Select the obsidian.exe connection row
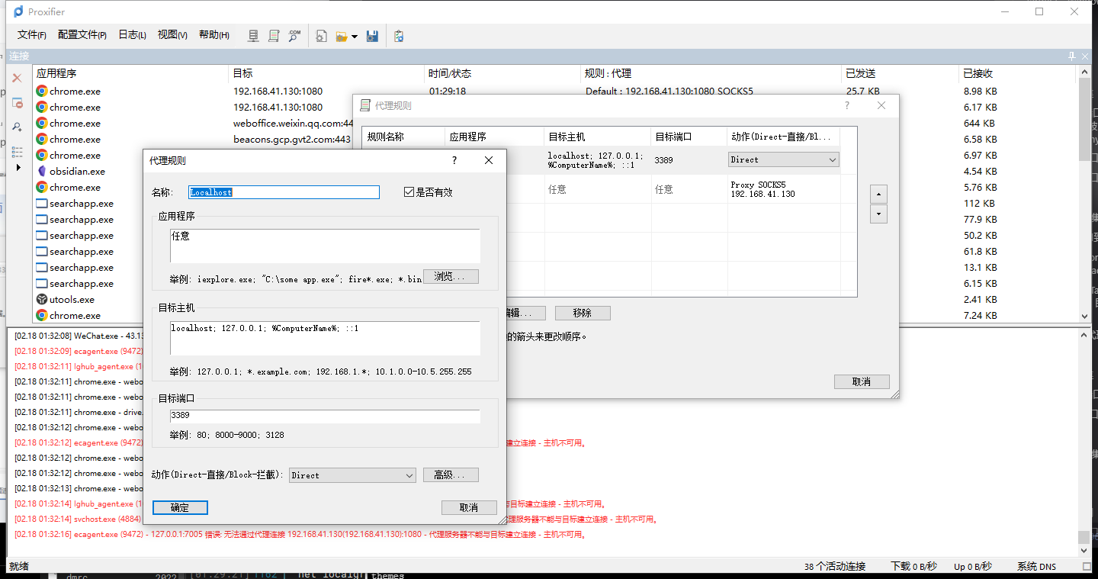Image resolution: width=1098 pixels, height=579 pixels. pos(555,171)
